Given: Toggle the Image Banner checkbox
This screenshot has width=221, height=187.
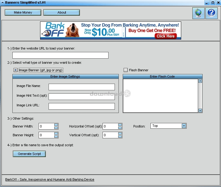Looking at the screenshot, I should pyautogui.click(x=15, y=70).
